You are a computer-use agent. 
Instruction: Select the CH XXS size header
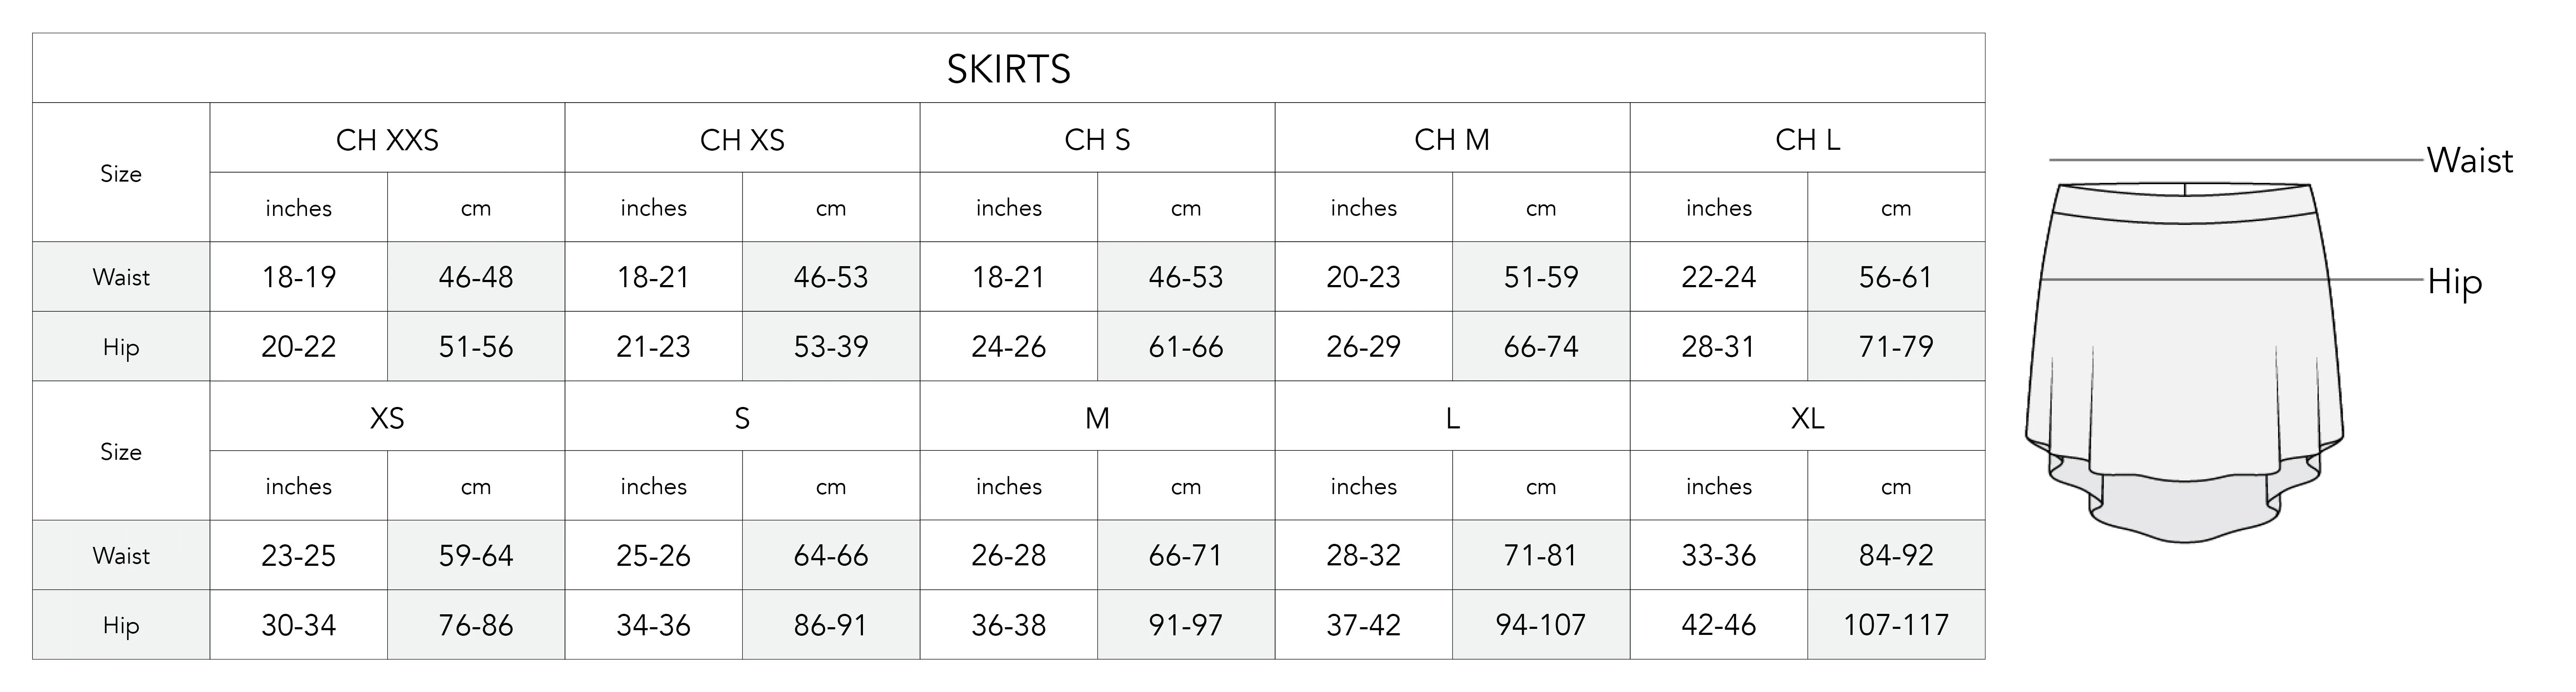[x=387, y=139]
